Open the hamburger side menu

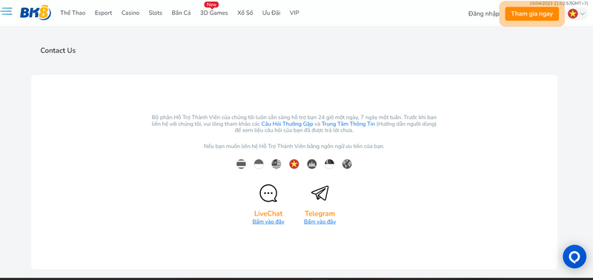click(x=6, y=11)
